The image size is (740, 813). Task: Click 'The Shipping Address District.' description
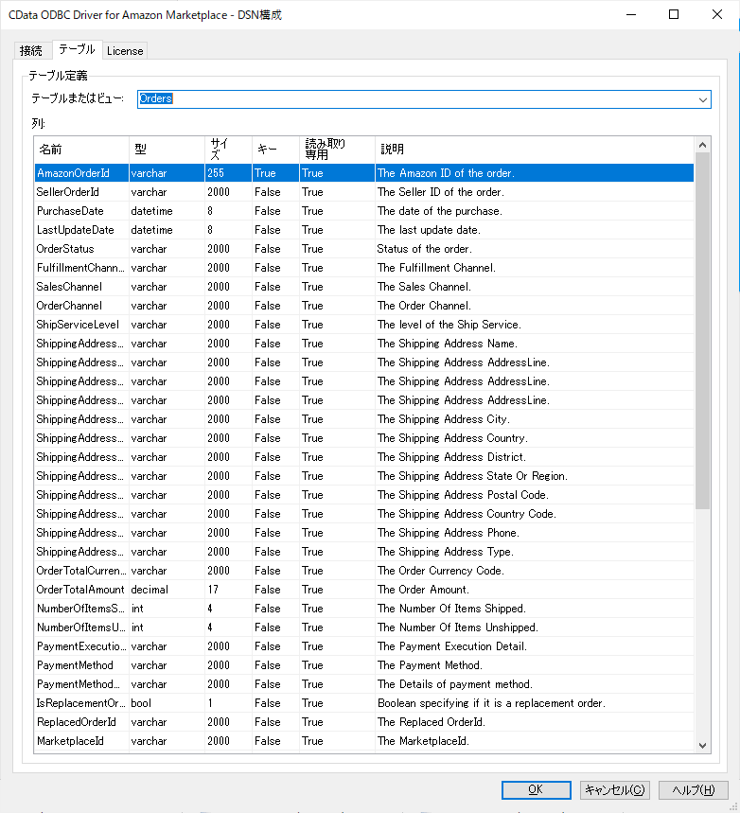pos(451,457)
